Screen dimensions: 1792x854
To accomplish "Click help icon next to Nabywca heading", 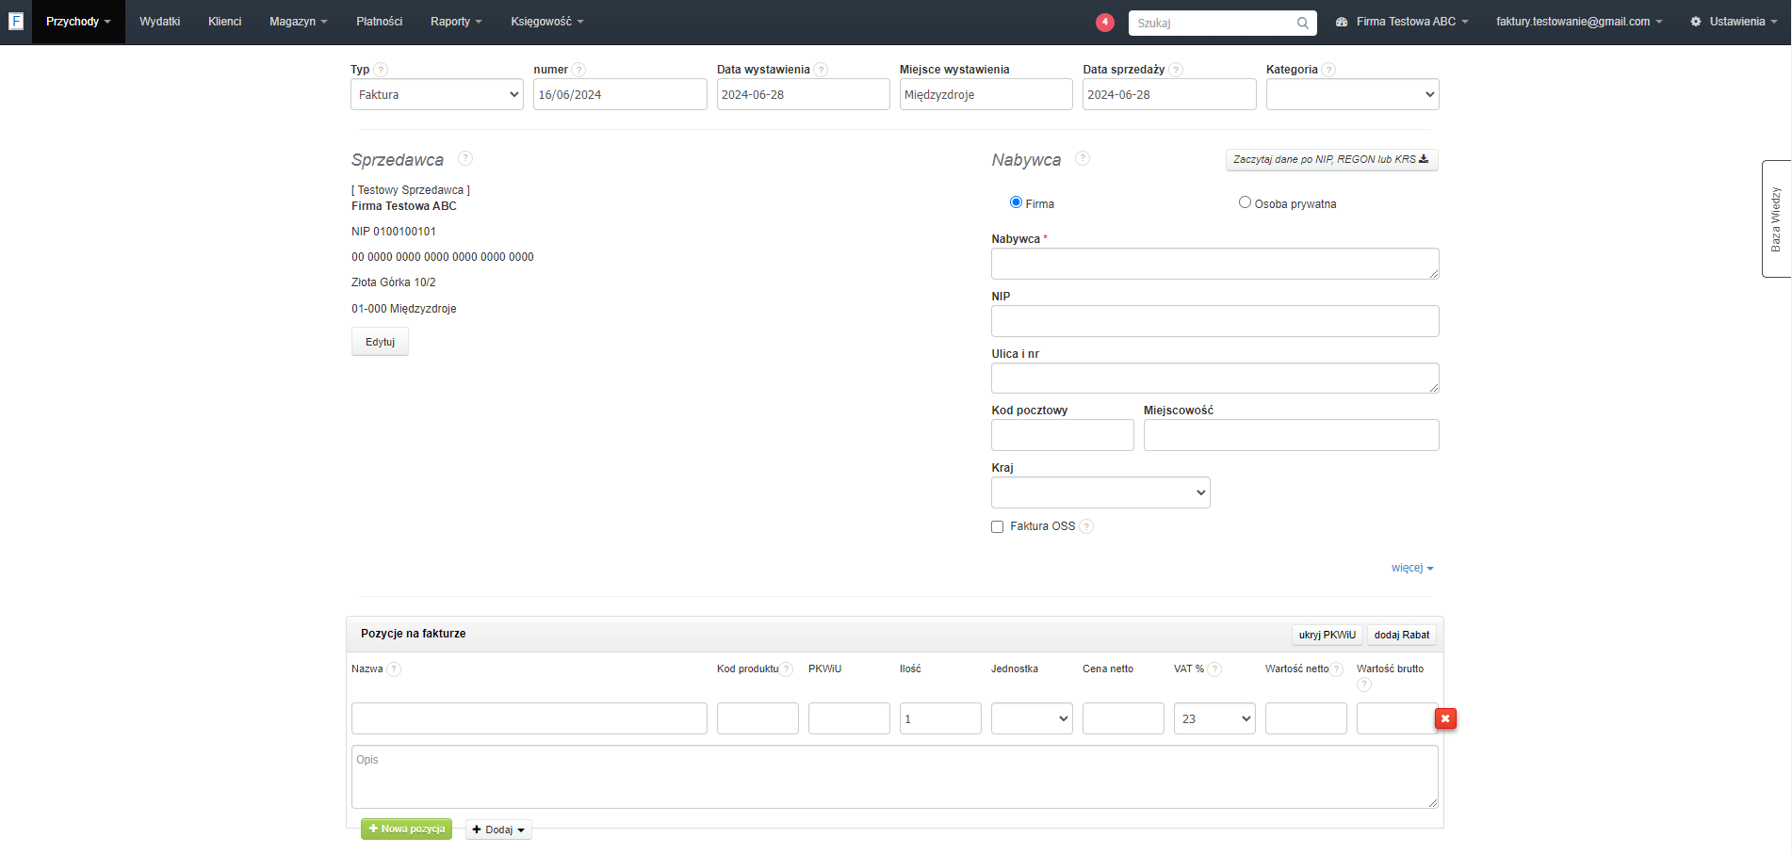I will point(1083,158).
